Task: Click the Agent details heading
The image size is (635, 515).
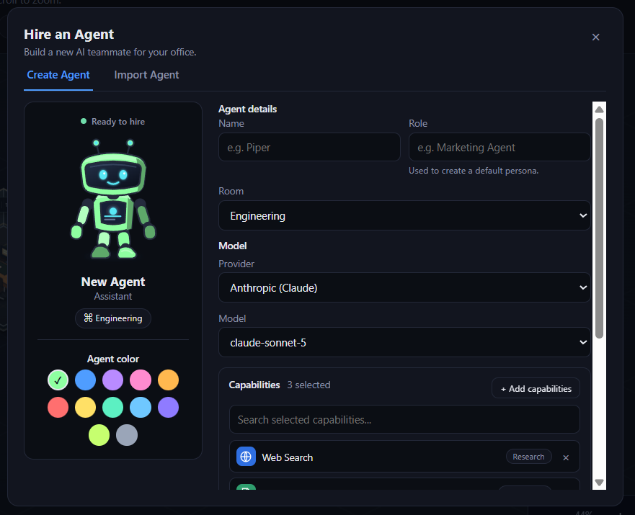Action: tap(247, 109)
